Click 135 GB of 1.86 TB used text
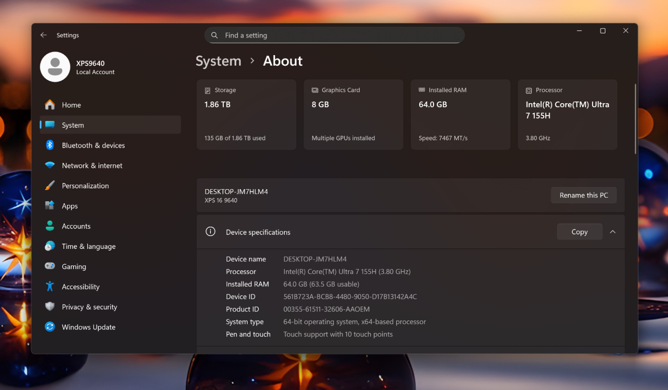The image size is (668, 390). tap(235, 138)
